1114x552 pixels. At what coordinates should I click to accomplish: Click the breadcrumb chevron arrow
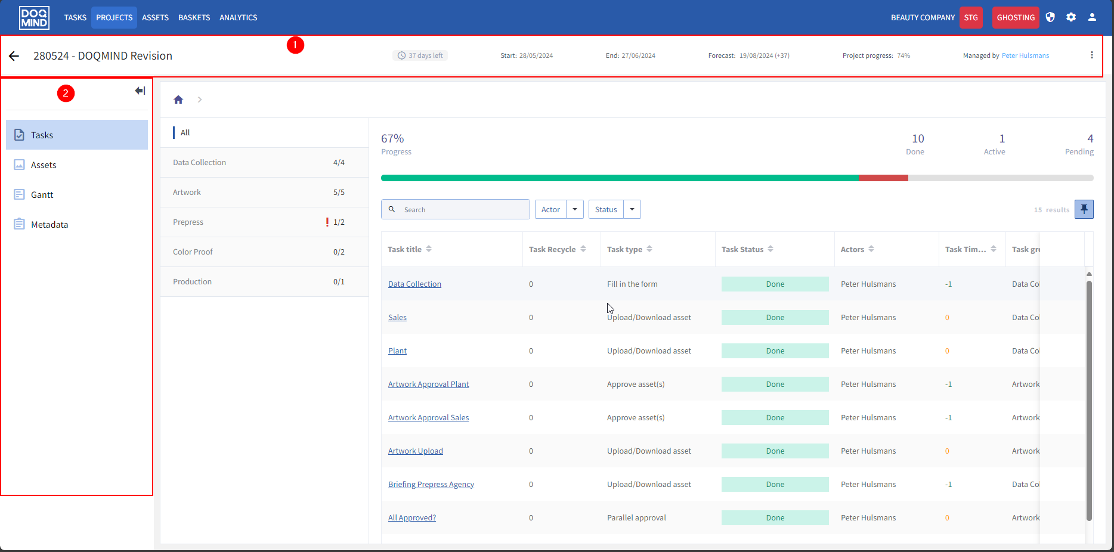click(x=200, y=100)
